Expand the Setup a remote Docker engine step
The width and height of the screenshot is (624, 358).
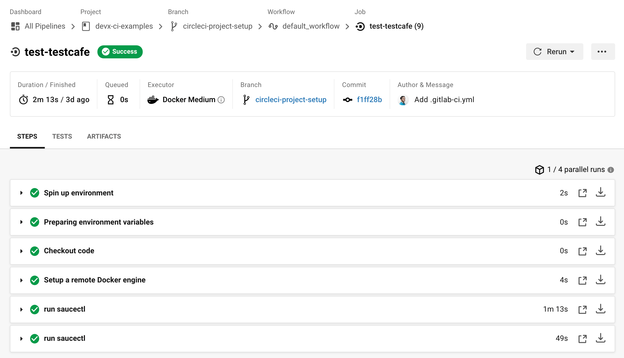[21, 280]
